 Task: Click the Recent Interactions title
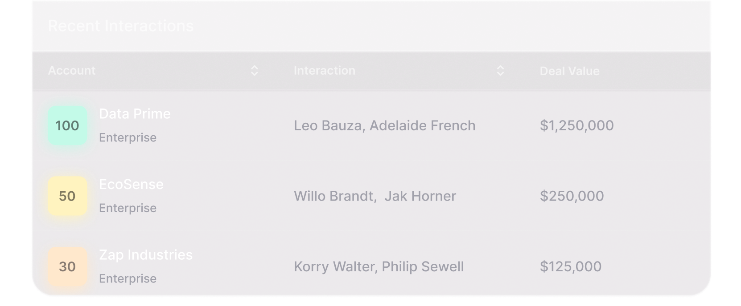pyautogui.click(x=121, y=26)
